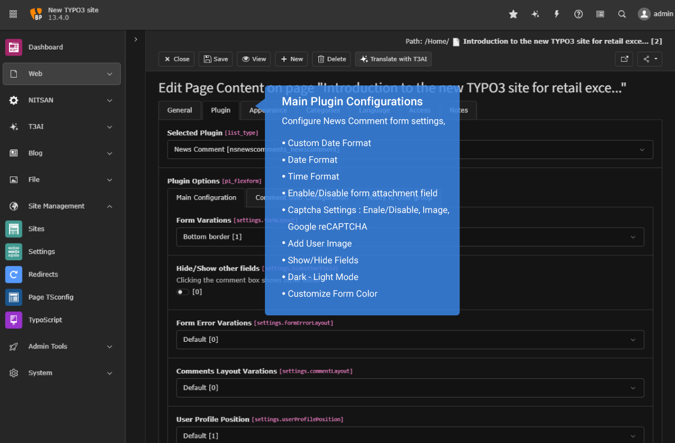Open the Form Error Varations dropdown
Screen dimensions: 675x443
pos(409,340)
